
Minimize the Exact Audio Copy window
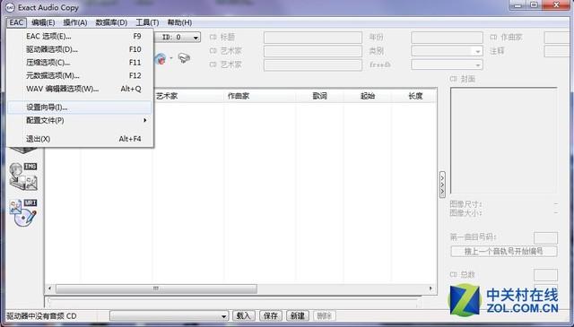(517, 5)
